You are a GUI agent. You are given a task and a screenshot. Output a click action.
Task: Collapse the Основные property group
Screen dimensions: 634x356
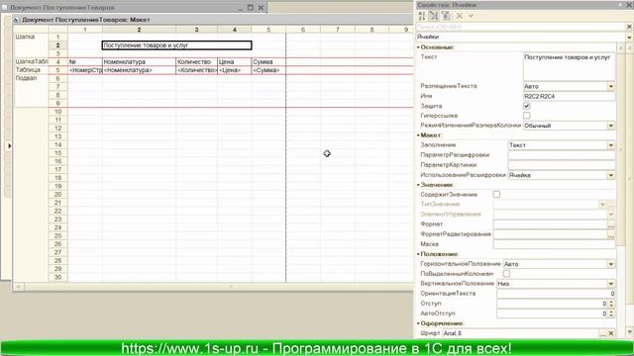[418, 47]
